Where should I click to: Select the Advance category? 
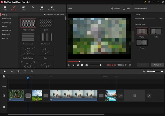6,18
